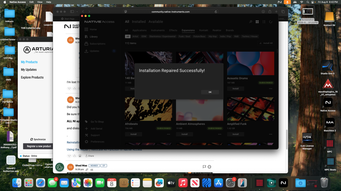The image size is (341, 191).
Task: Click Go To Shop tag icon
Action: click(x=86, y=122)
